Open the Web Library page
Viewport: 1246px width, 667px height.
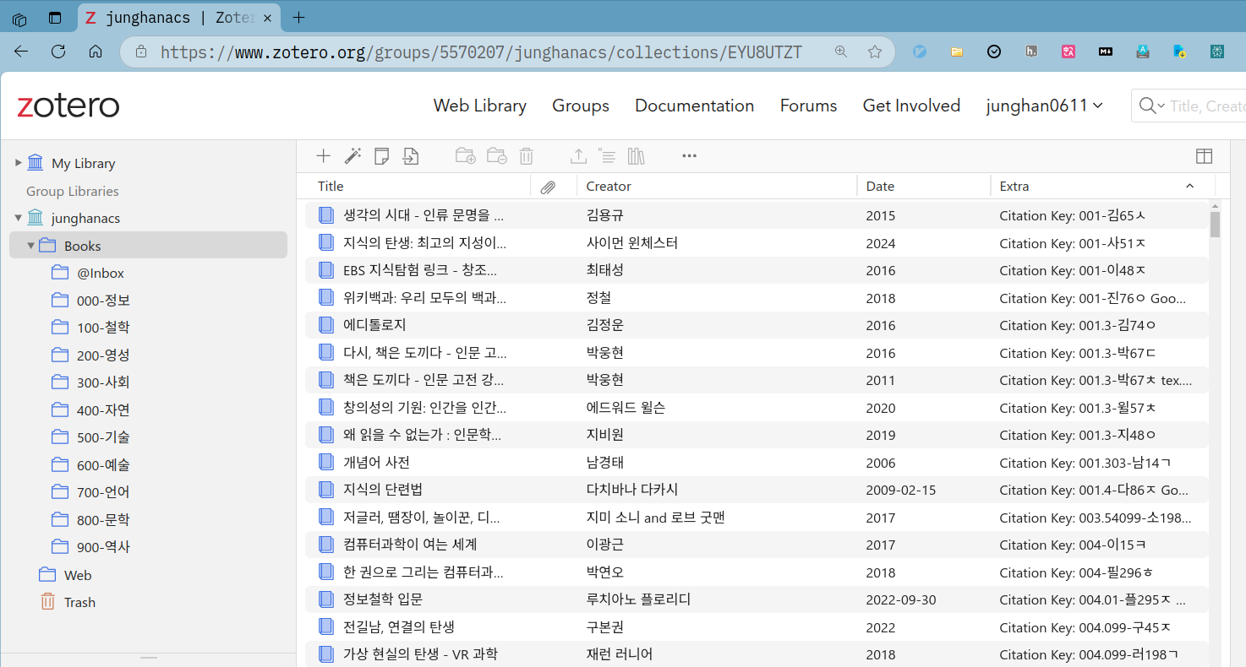pyautogui.click(x=480, y=106)
